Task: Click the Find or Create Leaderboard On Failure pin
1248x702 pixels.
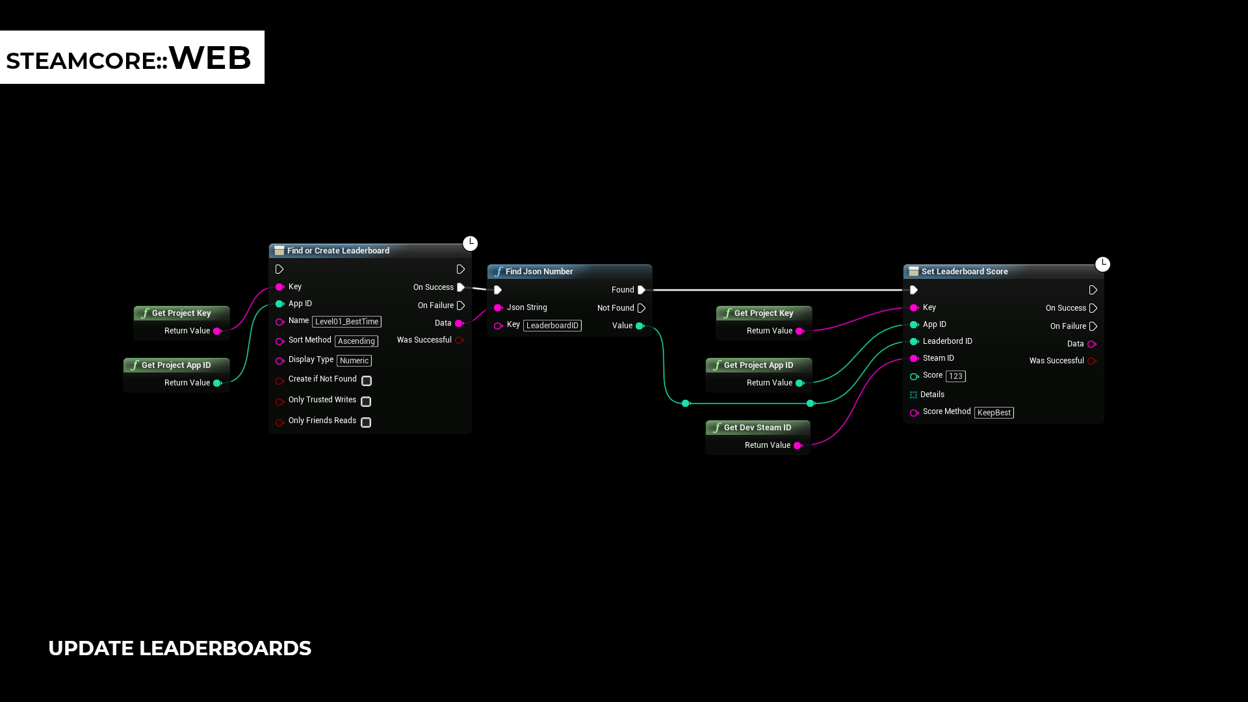Action: 461,305
